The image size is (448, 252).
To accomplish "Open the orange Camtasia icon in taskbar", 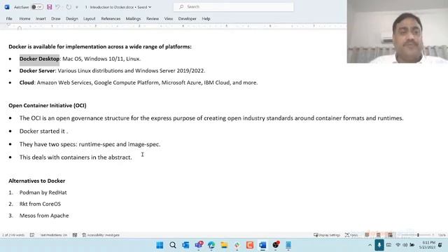I will 250,245.
